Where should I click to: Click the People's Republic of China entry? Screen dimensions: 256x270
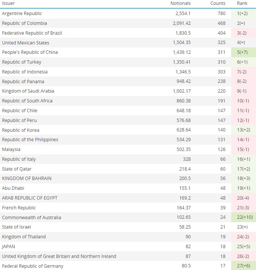(30, 52)
